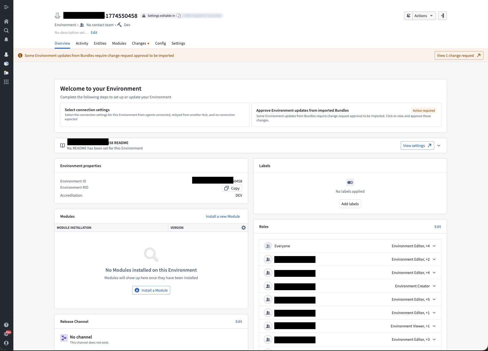Select the Overview tab
The width and height of the screenshot is (488, 351).
62,43
